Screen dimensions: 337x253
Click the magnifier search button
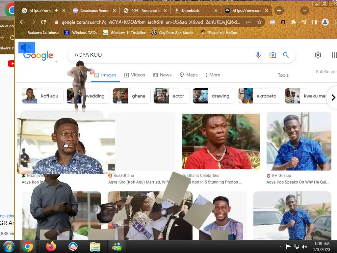coord(286,55)
